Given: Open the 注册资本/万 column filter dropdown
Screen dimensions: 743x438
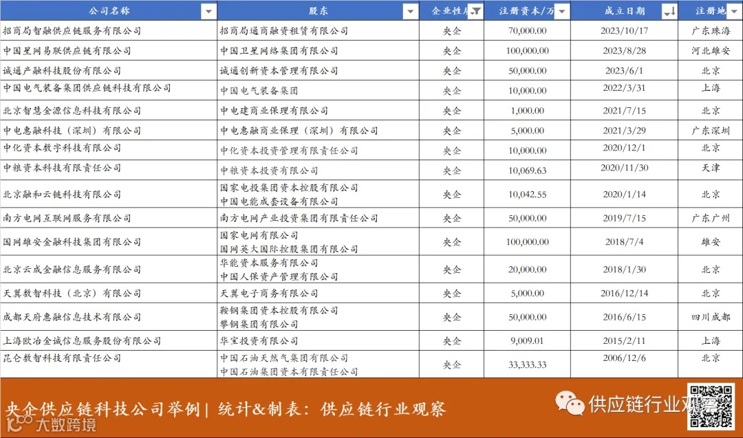Looking at the screenshot, I should coord(562,12).
